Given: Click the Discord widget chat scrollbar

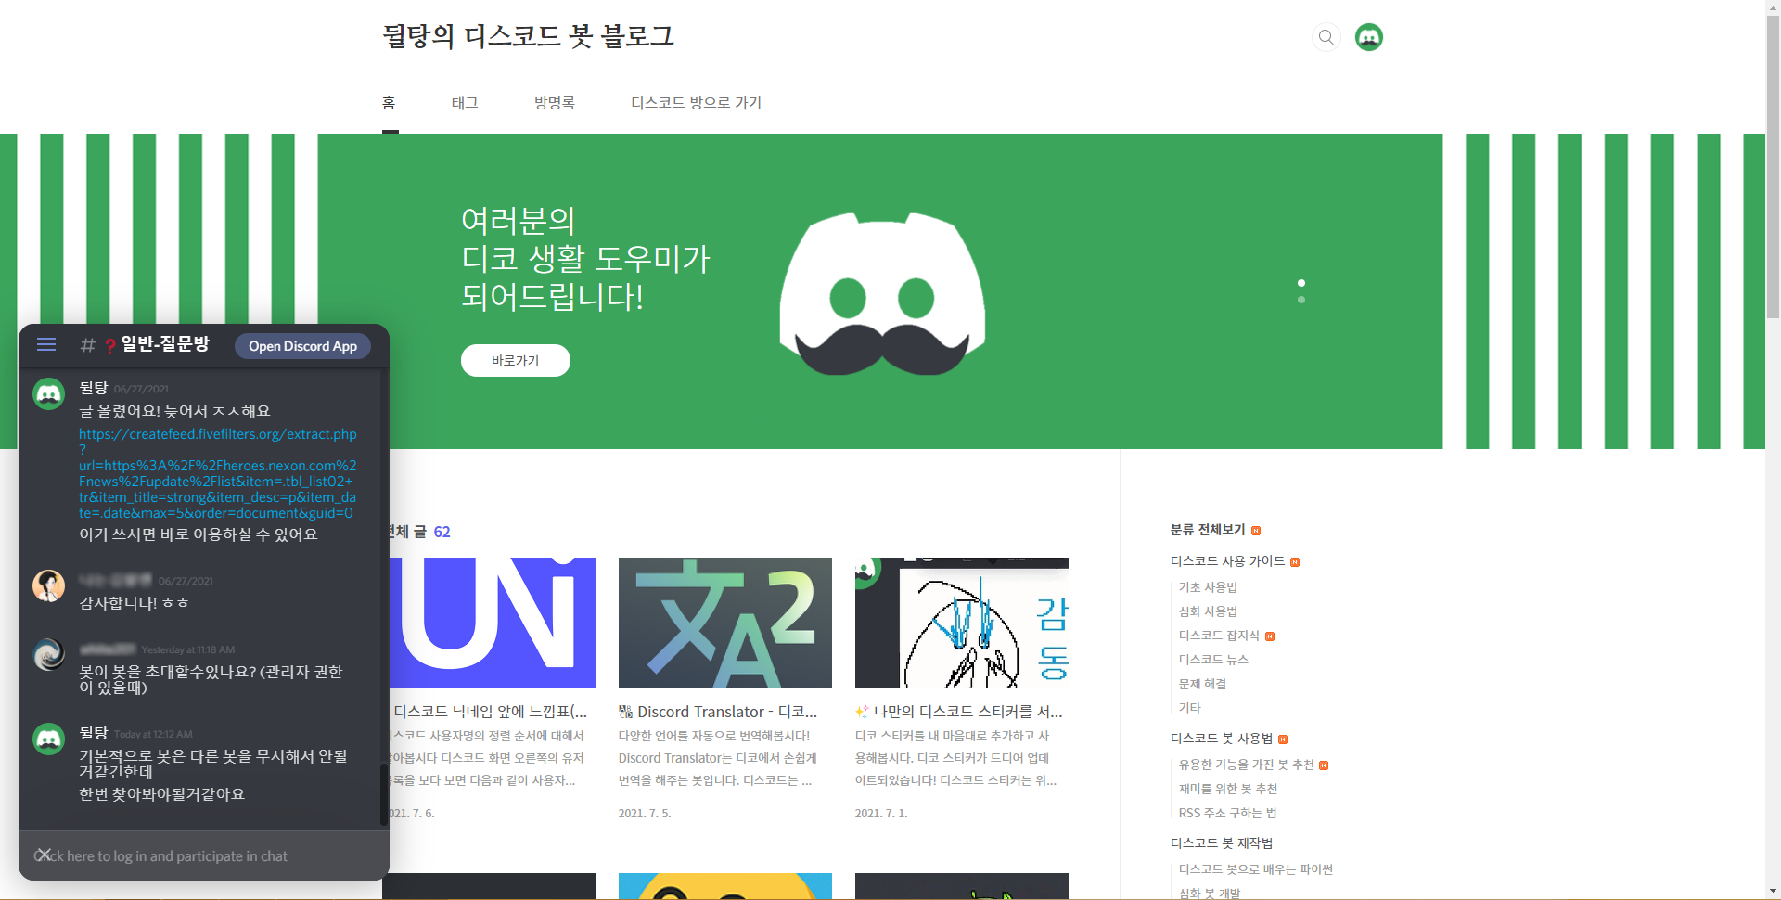Looking at the screenshot, I should 383,794.
